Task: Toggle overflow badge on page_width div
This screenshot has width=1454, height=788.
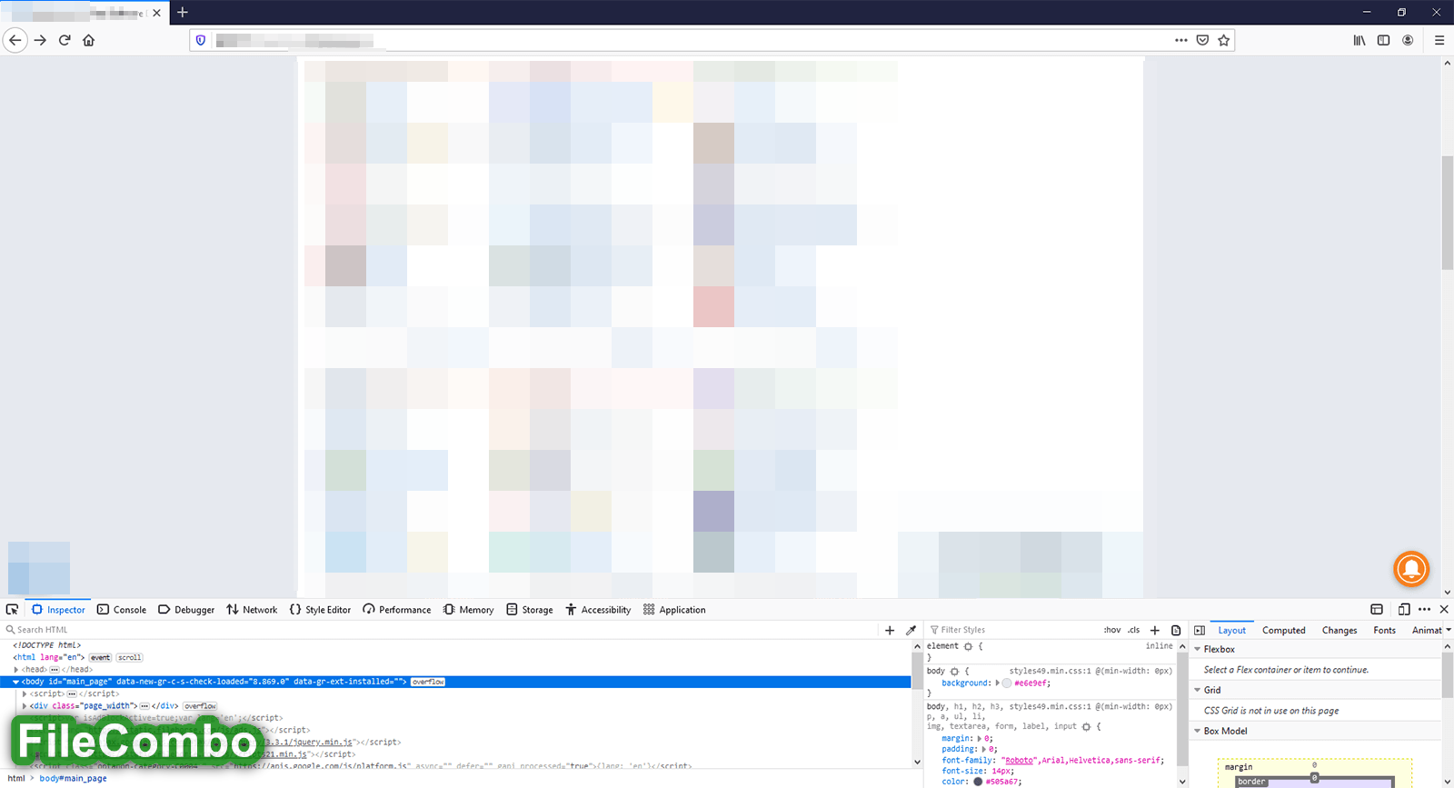Action: click(x=200, y=706)
